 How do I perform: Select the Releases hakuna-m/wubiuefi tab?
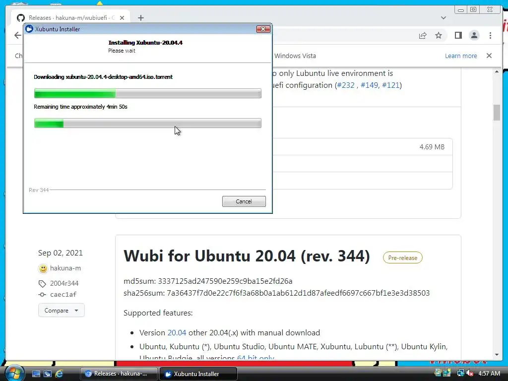70,18
